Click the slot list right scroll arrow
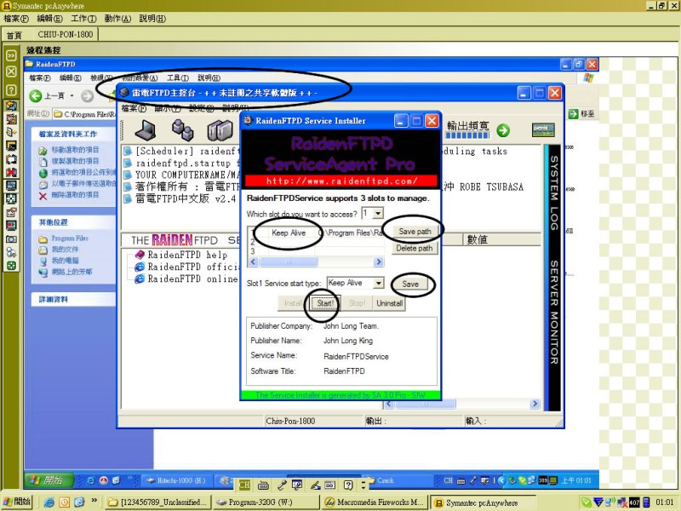Screen dimensions: 681x511 [x=379, y=262]
